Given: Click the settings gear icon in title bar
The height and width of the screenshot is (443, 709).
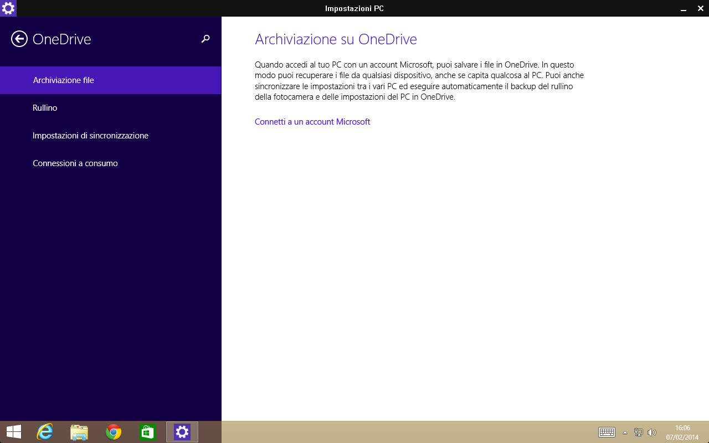Looking at the screenshot, I should click(8, 8).
